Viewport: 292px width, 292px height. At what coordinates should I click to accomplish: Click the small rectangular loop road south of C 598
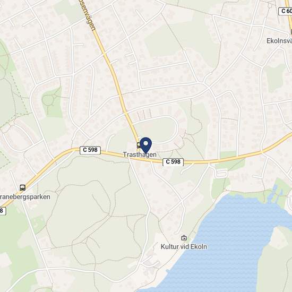(221, 174)
